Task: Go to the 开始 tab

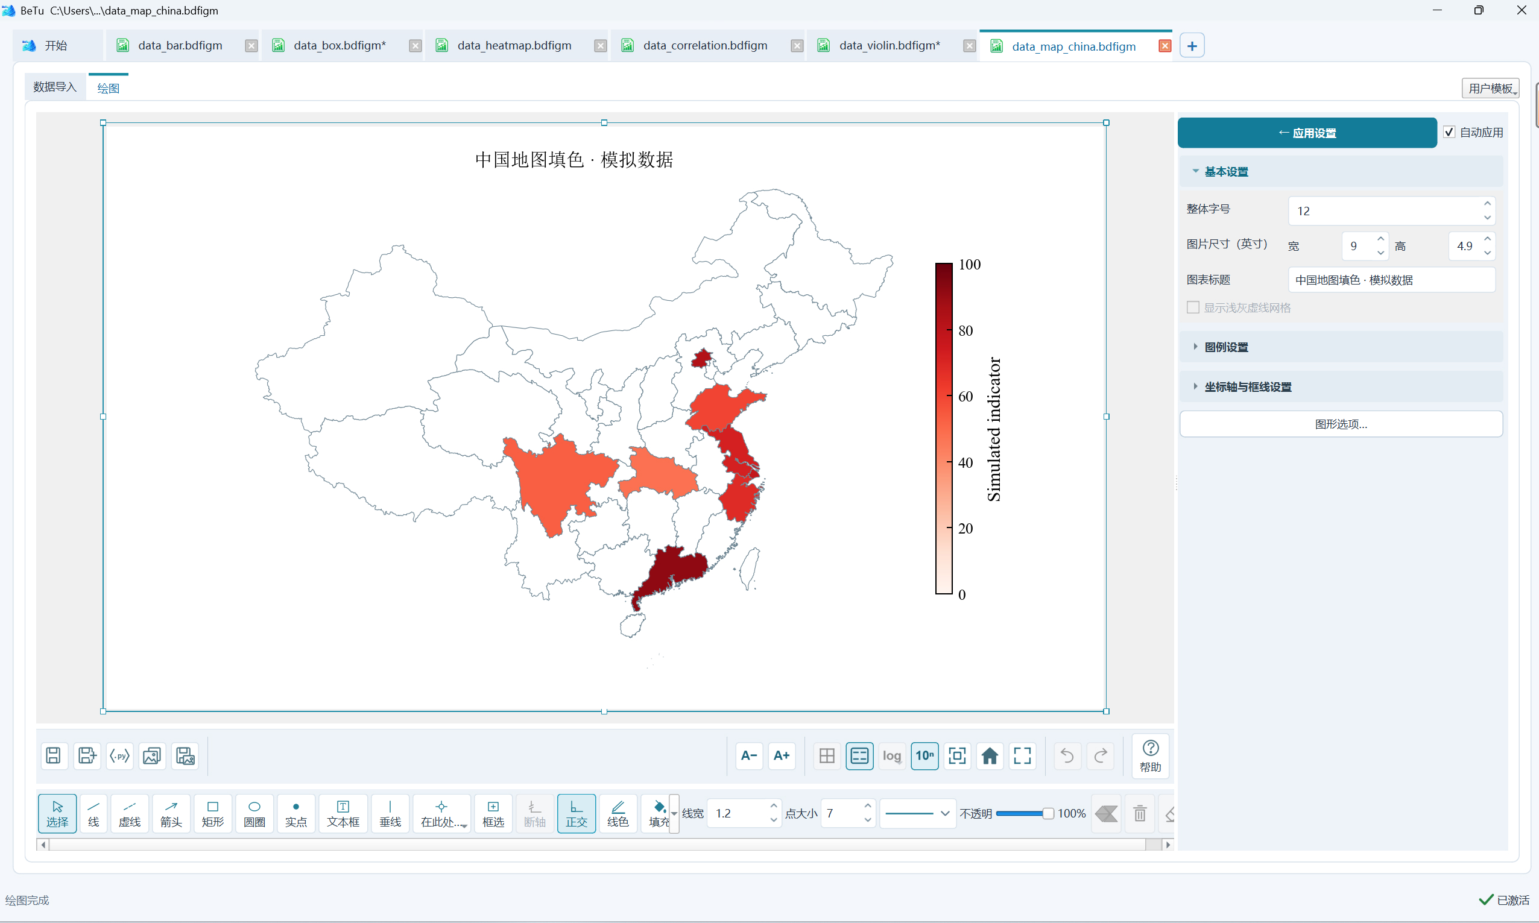Action: 55,45
